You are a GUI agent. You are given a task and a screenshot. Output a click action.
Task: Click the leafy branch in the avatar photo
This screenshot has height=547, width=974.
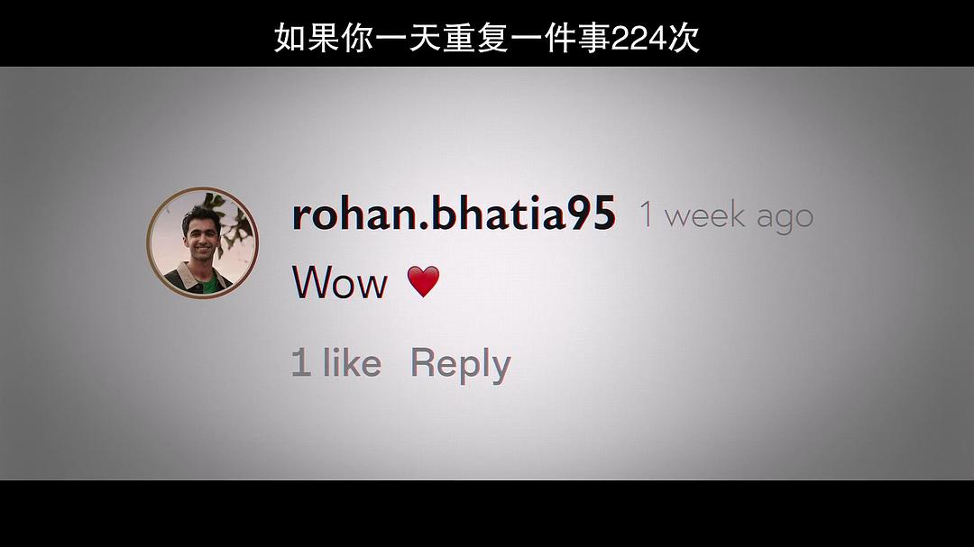pyautogui.click(x=231, y=224)
